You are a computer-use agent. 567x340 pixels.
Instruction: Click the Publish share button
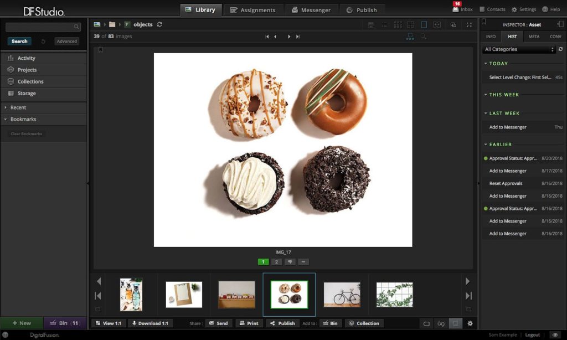[282, 323]
